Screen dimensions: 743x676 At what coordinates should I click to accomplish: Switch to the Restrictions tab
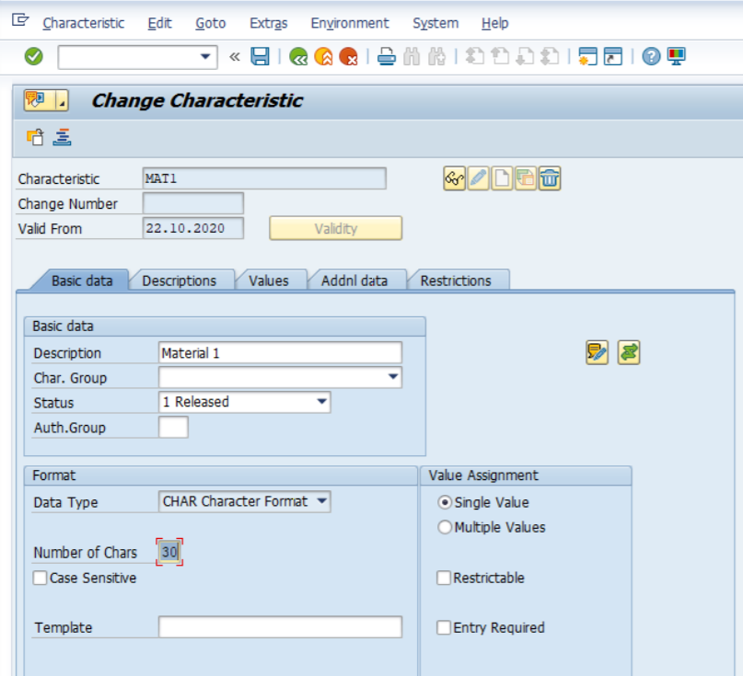pos(456,281)
